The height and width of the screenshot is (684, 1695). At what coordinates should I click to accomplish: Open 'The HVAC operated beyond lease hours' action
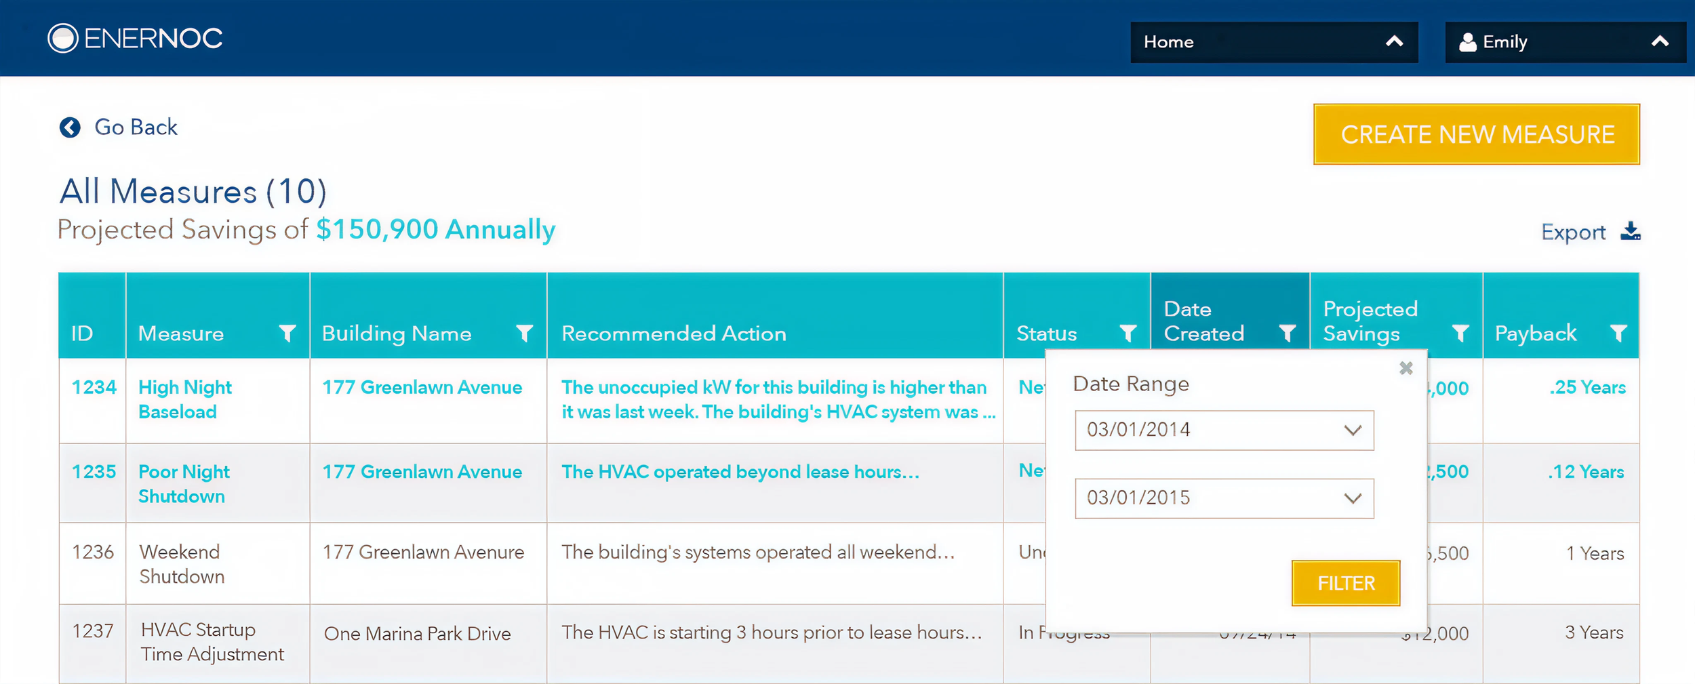pyautogui.click(x=740, y=471)
